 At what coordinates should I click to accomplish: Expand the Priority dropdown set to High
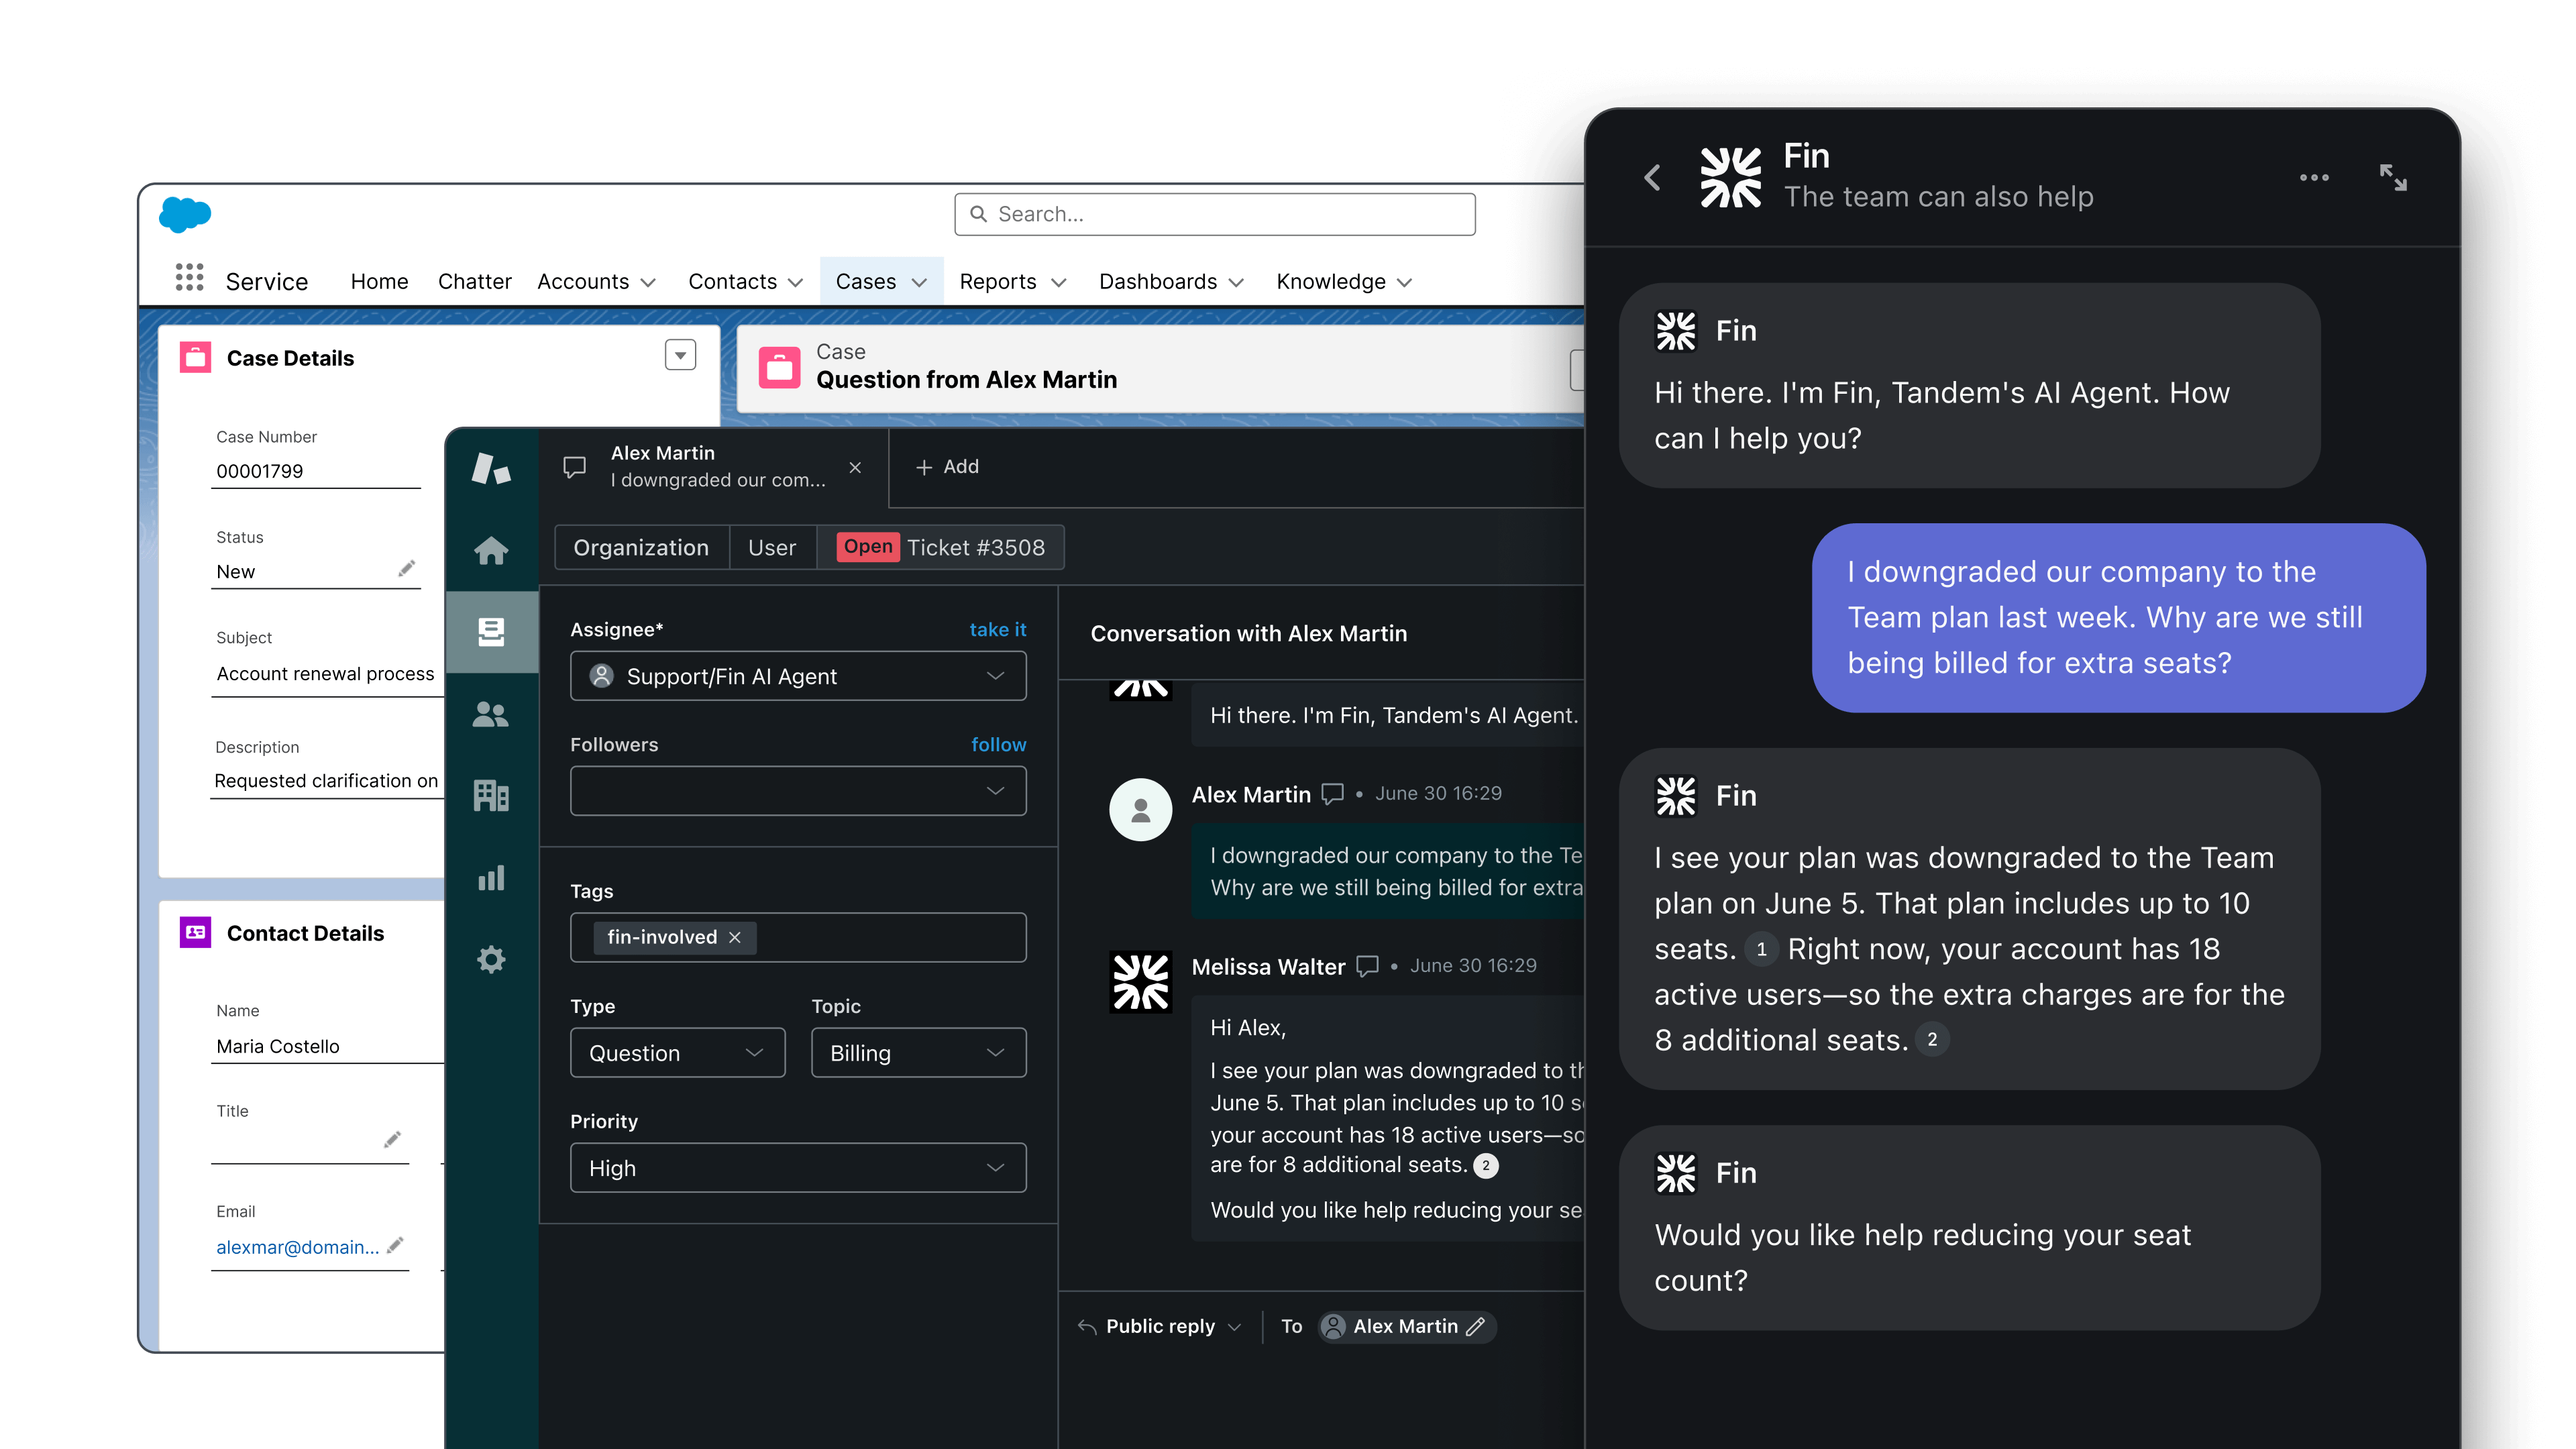(797, 1168)
